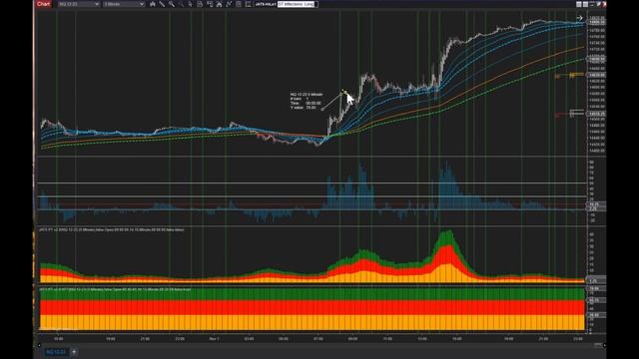Click the indicator label on the bottom band panel
Image resolution: width=639 pixels, height=359 pixels.
[x=115, y=289]
